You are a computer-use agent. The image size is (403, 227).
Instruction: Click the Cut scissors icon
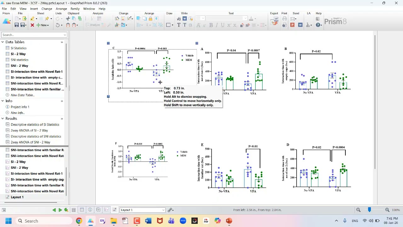pyautogui.click(x=68, y=19)
